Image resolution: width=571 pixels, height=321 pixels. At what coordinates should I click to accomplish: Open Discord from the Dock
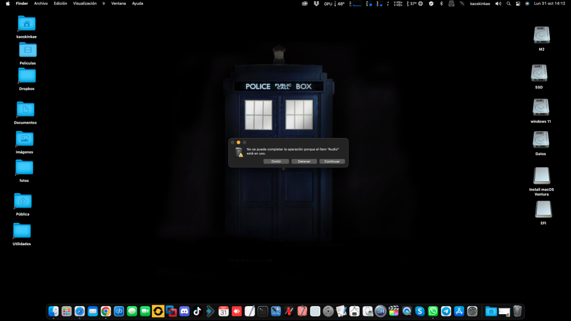[x=184, y=311]
